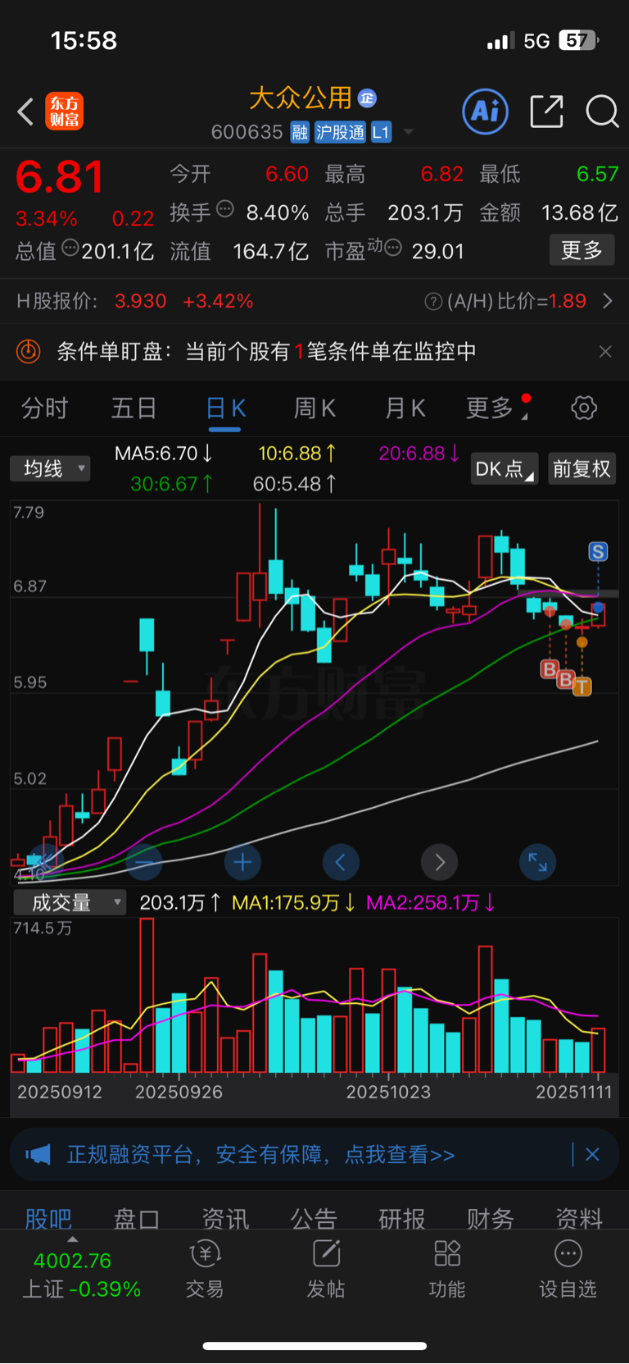Tap 发帖 post button
This screenshot has width=629, height=1364.
326,1269
